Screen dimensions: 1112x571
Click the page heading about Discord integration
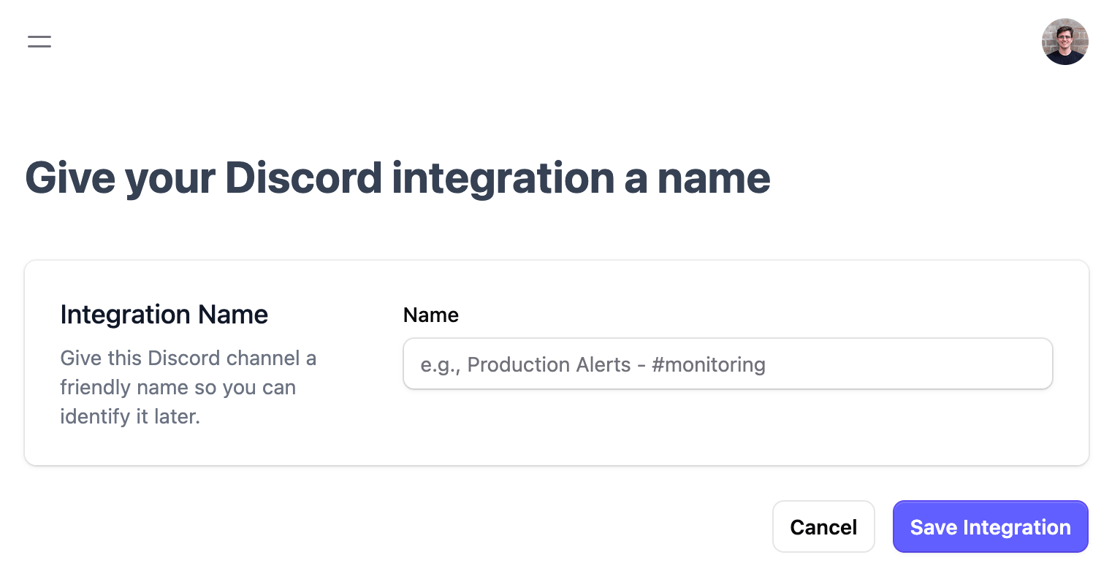[397, 178]
